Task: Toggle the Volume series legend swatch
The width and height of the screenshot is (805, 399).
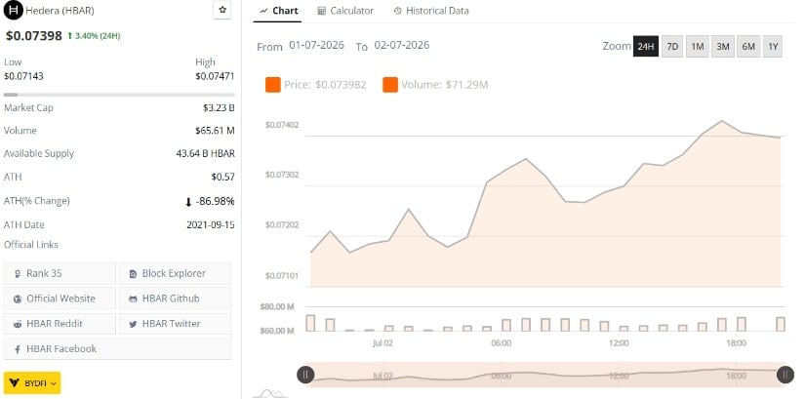Action: click(390, 85)
